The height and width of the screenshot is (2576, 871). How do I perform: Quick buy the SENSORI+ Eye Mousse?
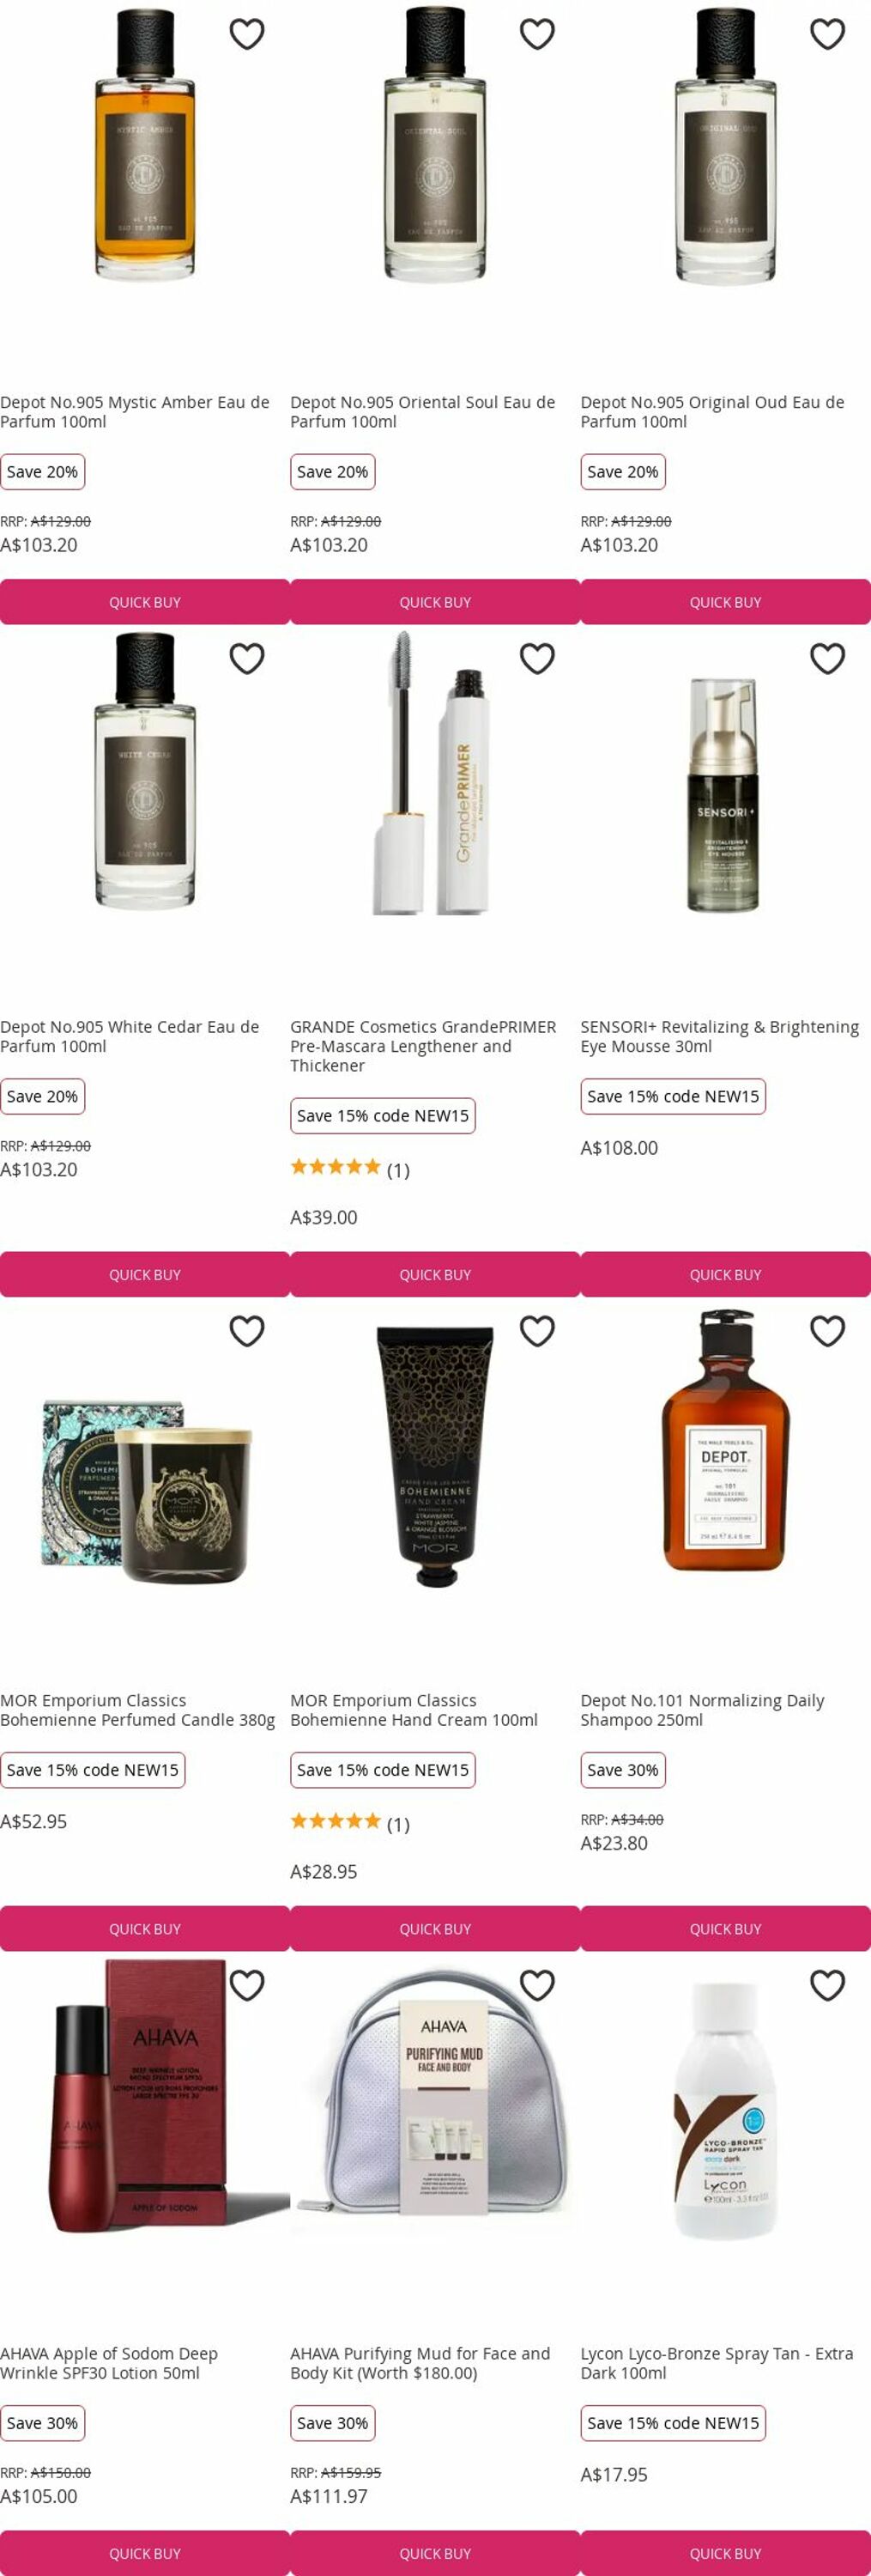[725, 1274]
